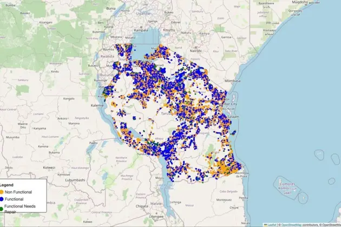The image size is (341, 227).
Task: Click the orange Non Functional legend dot
Action: [2, 192]
